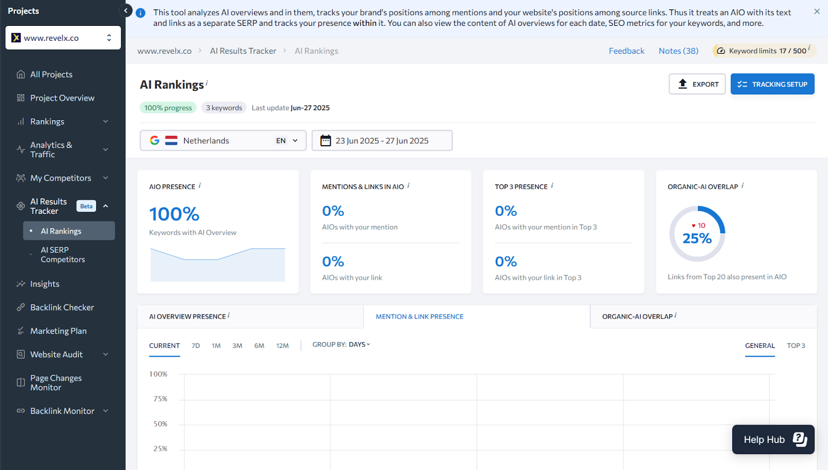Click the 25% overlap donut chart
Screen dimensions: 828x470
697,234
